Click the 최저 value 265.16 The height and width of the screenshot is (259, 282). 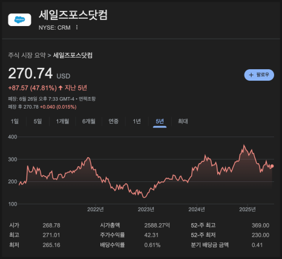(51, 245)
